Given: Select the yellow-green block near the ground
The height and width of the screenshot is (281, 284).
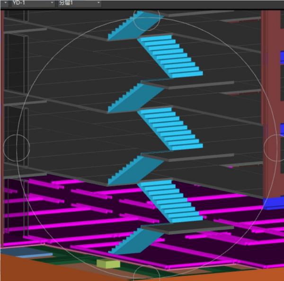Looking at the screenshot, I should 108,263.
